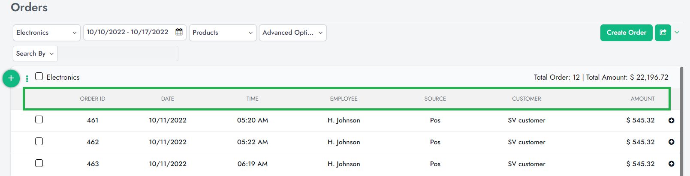Select the checkbox for order 461

point(39,120)
